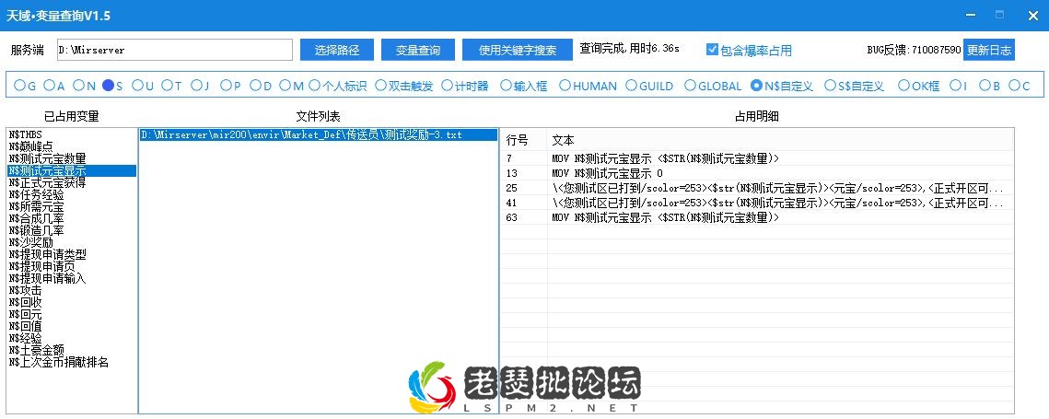Select the highlighted N$测试元宝显示 list entry
1049x419 pixels.
71,170
